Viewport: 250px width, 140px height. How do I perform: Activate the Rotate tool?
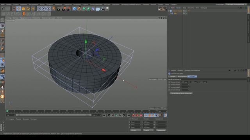[x=28, y=9]
